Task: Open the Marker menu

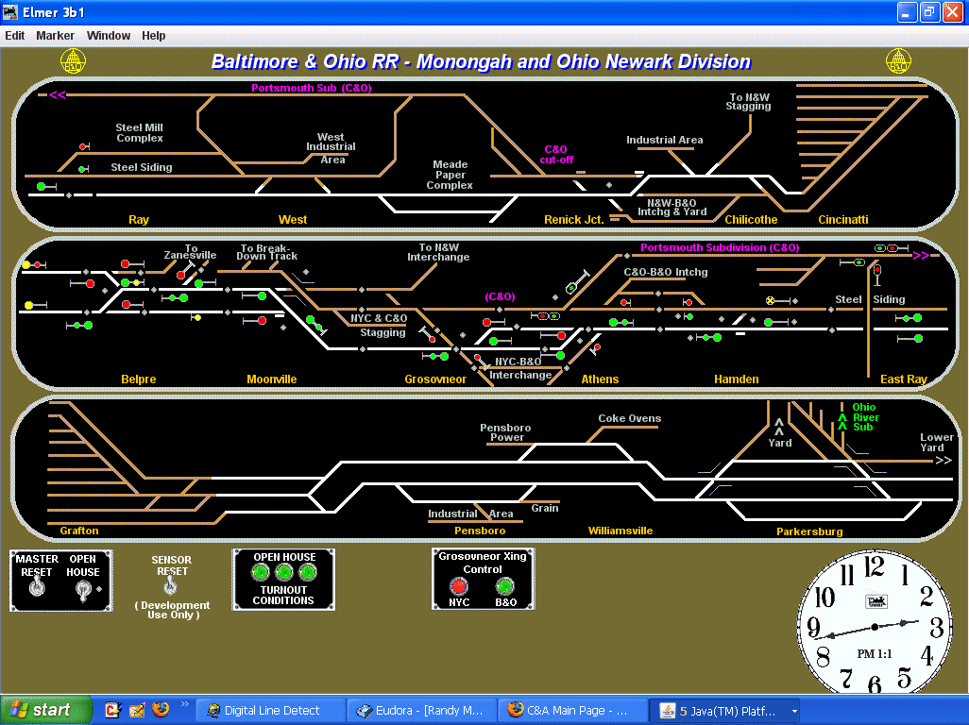Action: click(x=55, y=35)
